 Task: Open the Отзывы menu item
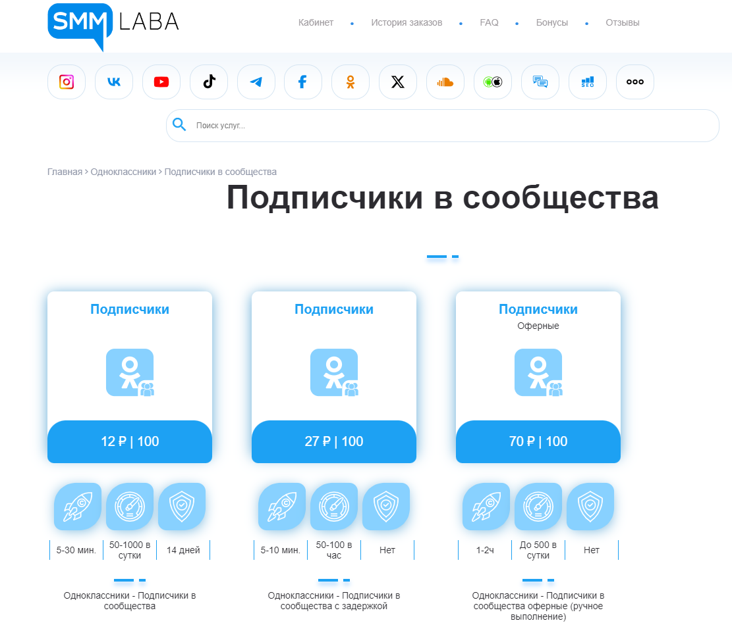[x=622, y=22]
